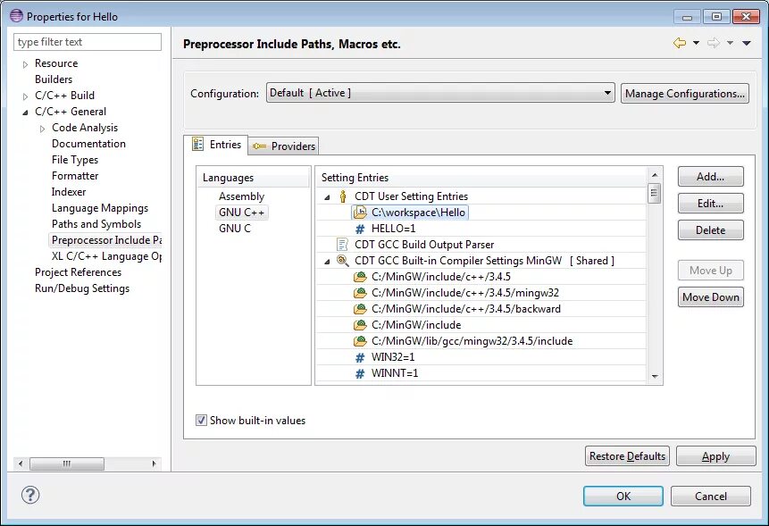Screen dimensions: 769x526
Task: Select XL C/C++ Language Options tree item
Action: click(107, 256)
